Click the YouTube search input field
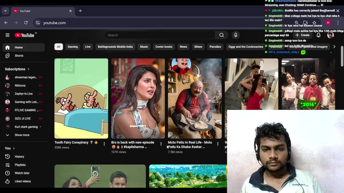Screen dimensions: 344x193 pos(160,35)
